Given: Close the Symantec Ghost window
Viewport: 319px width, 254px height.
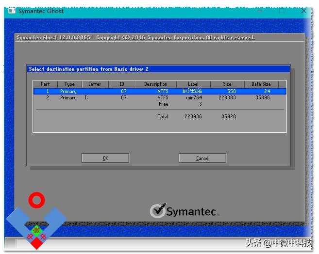Looking at the screenshot, I should pyautogui.click(x=303, y=11).
